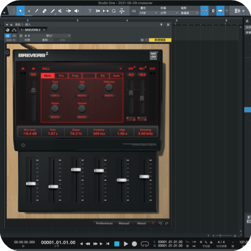Undo with the plugin undo arrow
Image resolution: width=251 pixels, height=251 pixels.
(x=160, y=224)
